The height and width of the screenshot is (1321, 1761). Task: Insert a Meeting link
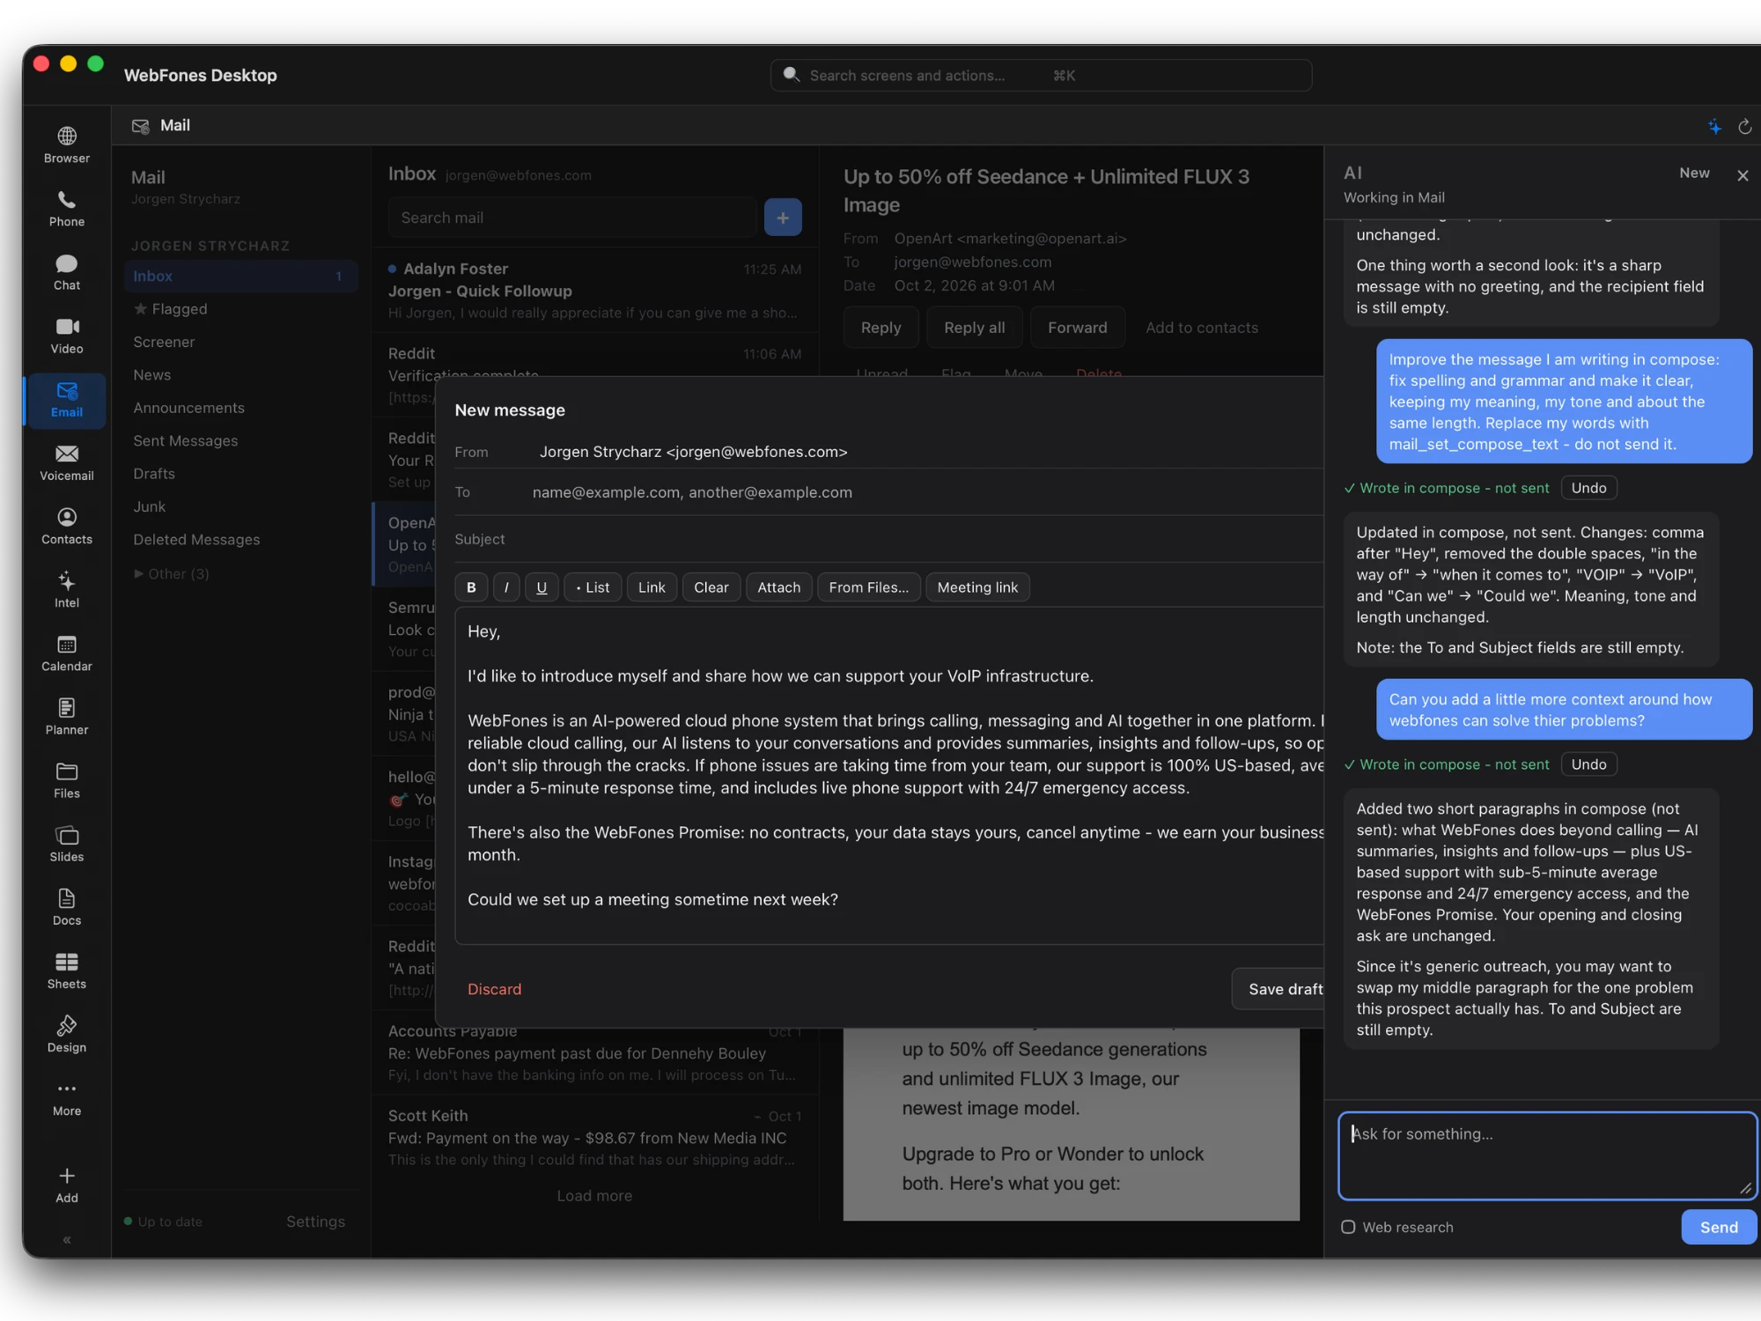977,587
